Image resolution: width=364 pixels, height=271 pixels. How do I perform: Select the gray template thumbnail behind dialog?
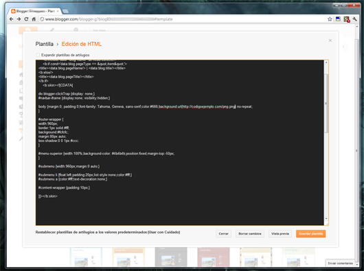tap(171, 257)
